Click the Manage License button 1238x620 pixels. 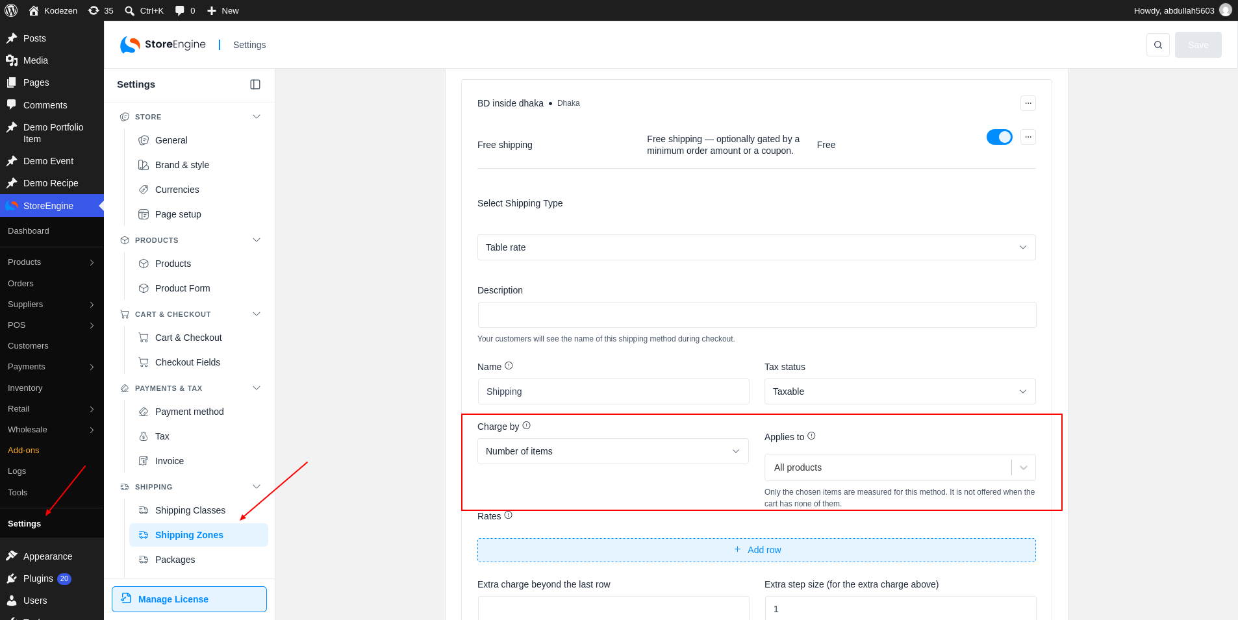189,599
